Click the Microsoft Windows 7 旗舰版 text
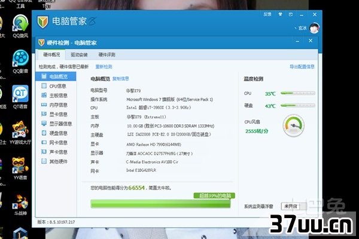 pyautogui.click(x=170, y=100)
